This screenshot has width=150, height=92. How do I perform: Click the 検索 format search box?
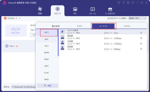47,86
